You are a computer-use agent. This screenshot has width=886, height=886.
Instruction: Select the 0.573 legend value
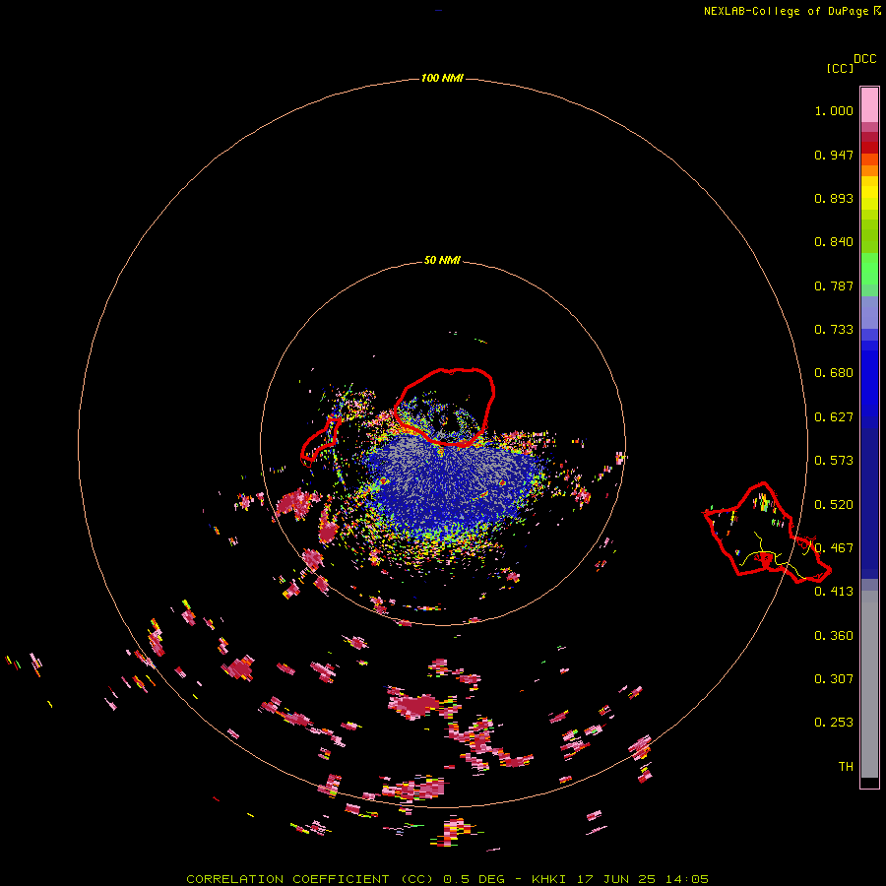(834, 461)
